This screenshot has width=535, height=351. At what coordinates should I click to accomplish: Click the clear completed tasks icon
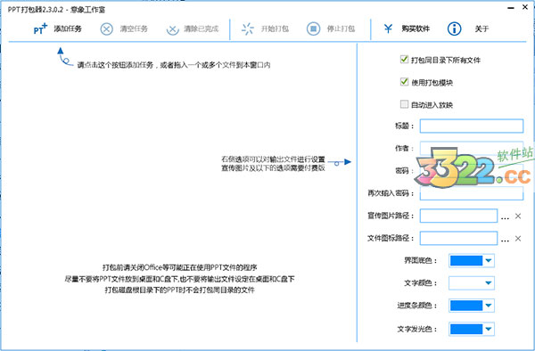pos(173,29)
